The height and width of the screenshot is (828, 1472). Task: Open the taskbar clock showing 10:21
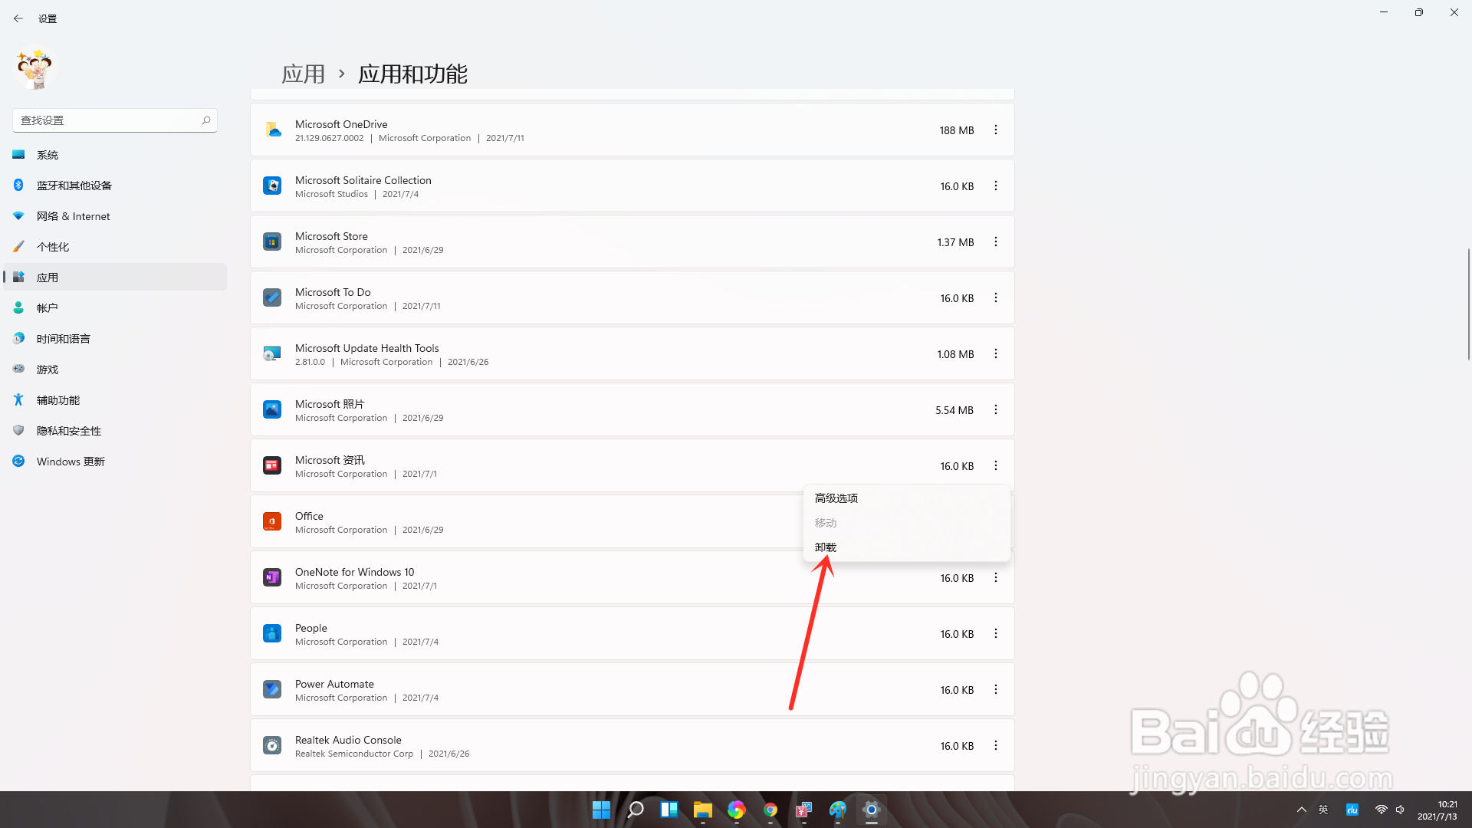click(x=1437, y=810)
